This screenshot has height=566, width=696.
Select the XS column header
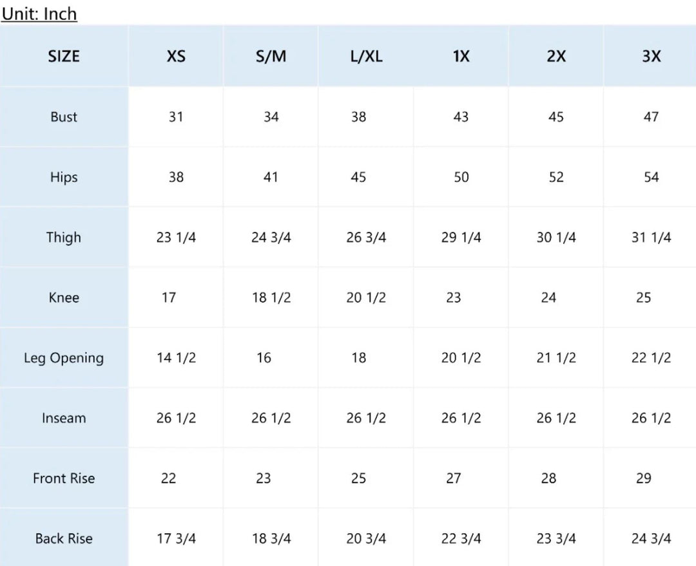tap(176, 56)
